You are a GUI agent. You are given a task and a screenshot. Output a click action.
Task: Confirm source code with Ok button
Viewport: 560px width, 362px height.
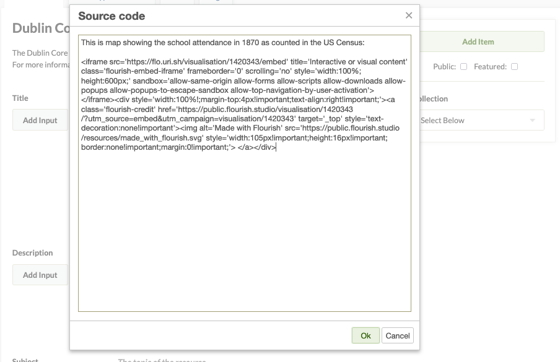tap(365, 335)
